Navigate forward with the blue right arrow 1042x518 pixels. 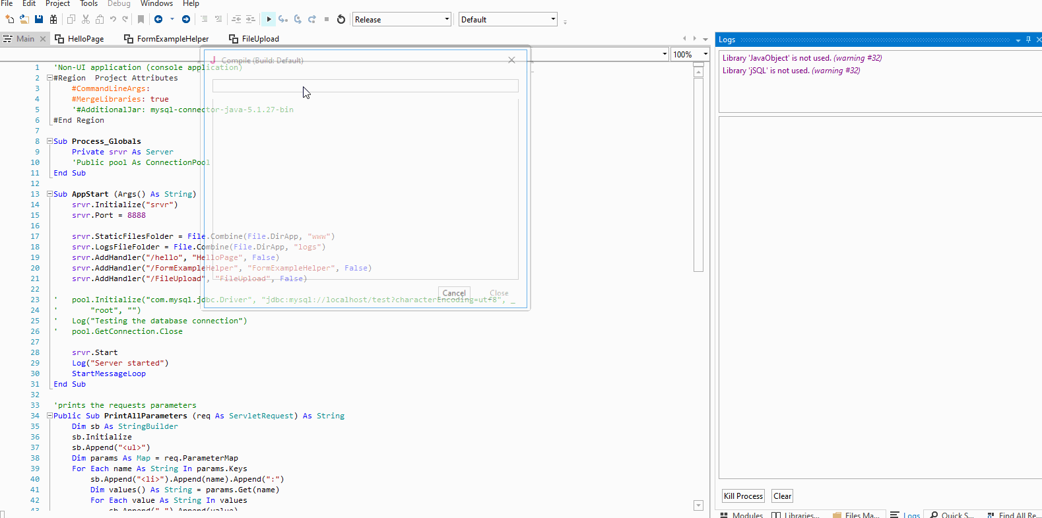pyautogui.click(x=186, y=19)
